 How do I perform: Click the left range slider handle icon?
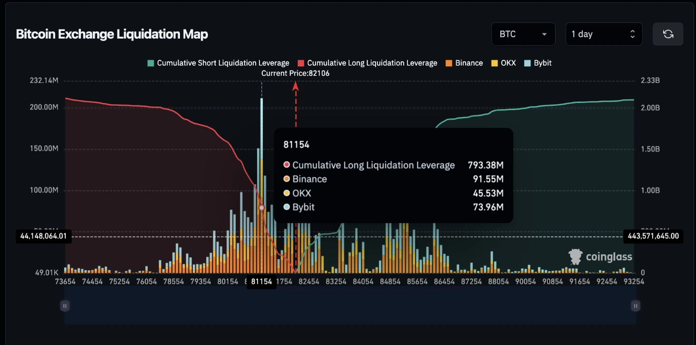[x=65, y=305]
